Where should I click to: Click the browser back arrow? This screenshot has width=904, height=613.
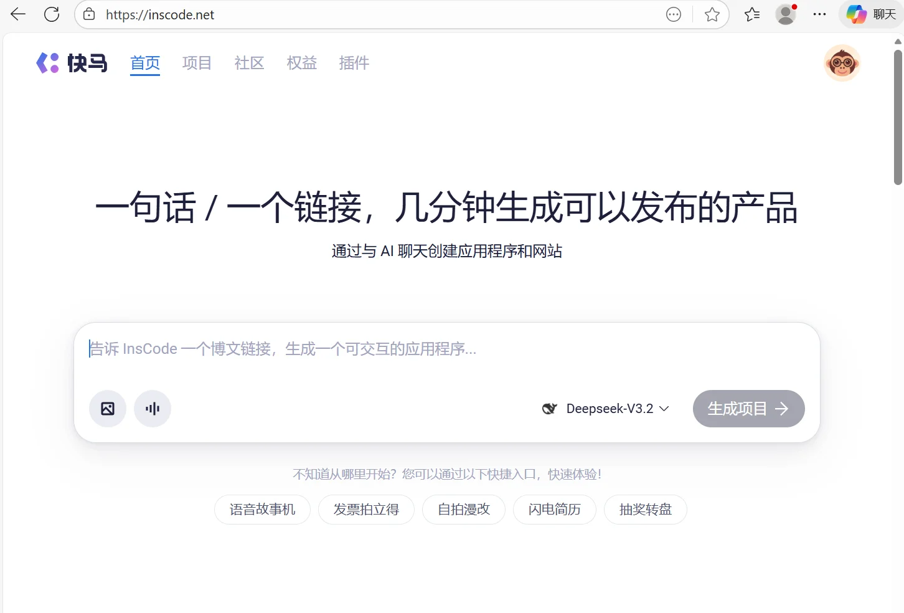click(x=17, y=14)
